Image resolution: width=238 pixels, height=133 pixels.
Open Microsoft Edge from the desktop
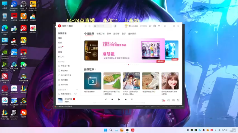pos(4,30)
